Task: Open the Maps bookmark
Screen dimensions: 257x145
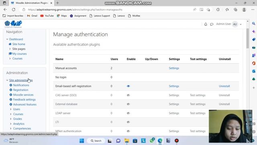Action: [62, 16]
